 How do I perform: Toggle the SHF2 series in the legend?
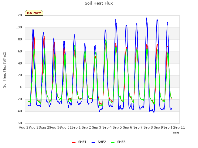99,142
